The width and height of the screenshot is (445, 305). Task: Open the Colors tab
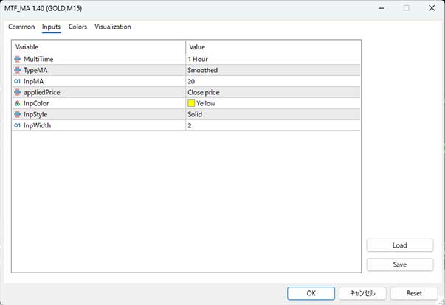click(x=77, y=27)
